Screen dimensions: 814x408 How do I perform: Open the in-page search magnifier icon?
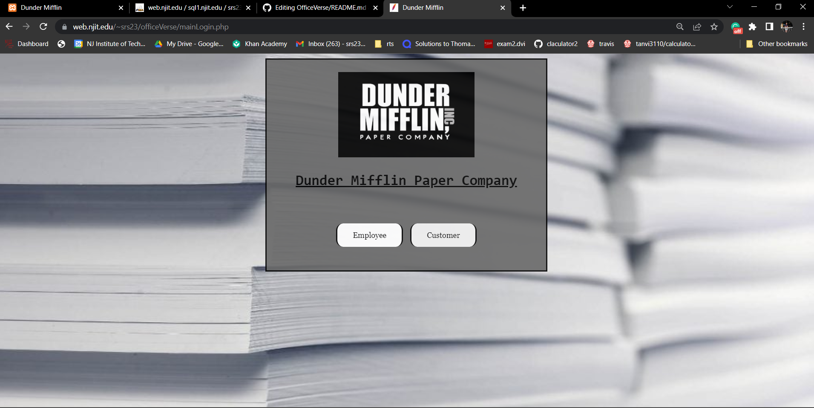point(680,26)
